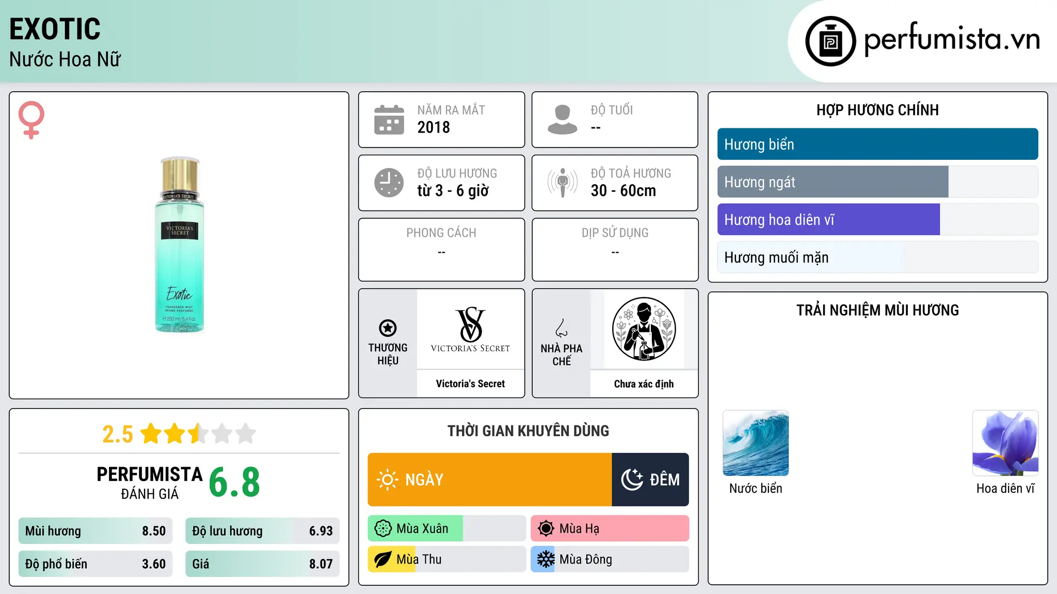Click the sillage value 30 - 60cm
Screen dimensions: 1057x594
coord(623,191)
